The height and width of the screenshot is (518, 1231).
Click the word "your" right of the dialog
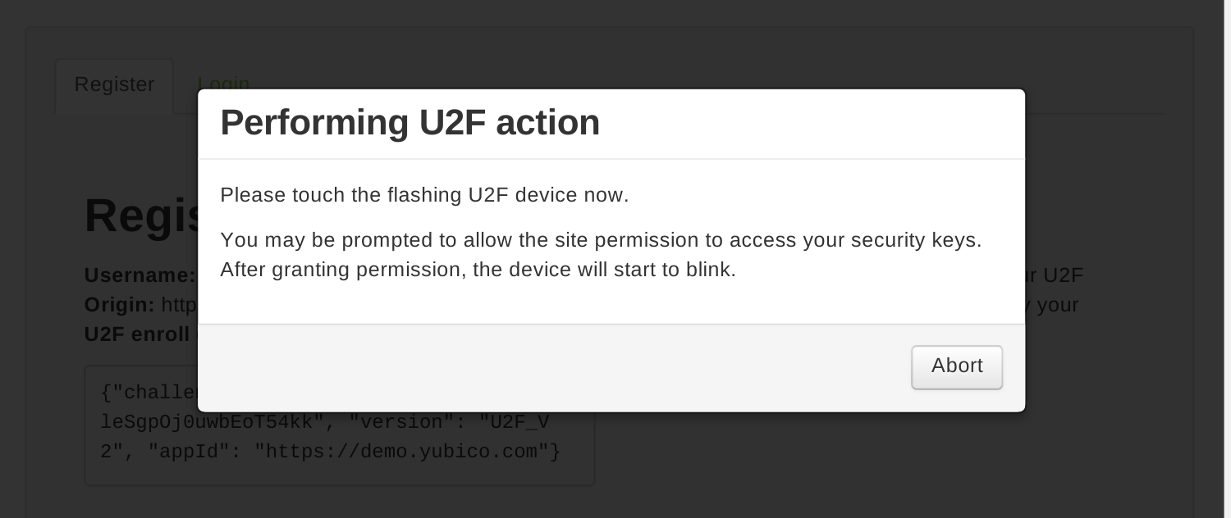(1059, 305)
